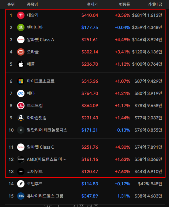Click the Robinhood price $114.83
This screenshot has width=169, height=207.
pyautogui.click(x=90, y=184)
